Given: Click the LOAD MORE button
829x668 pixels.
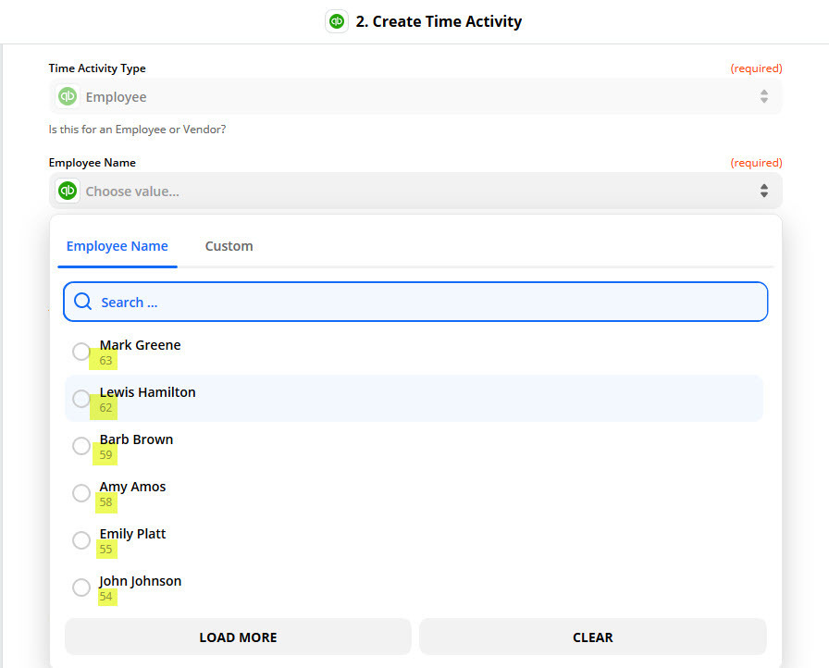Looking at the screenshot, I should pos(238,637).
